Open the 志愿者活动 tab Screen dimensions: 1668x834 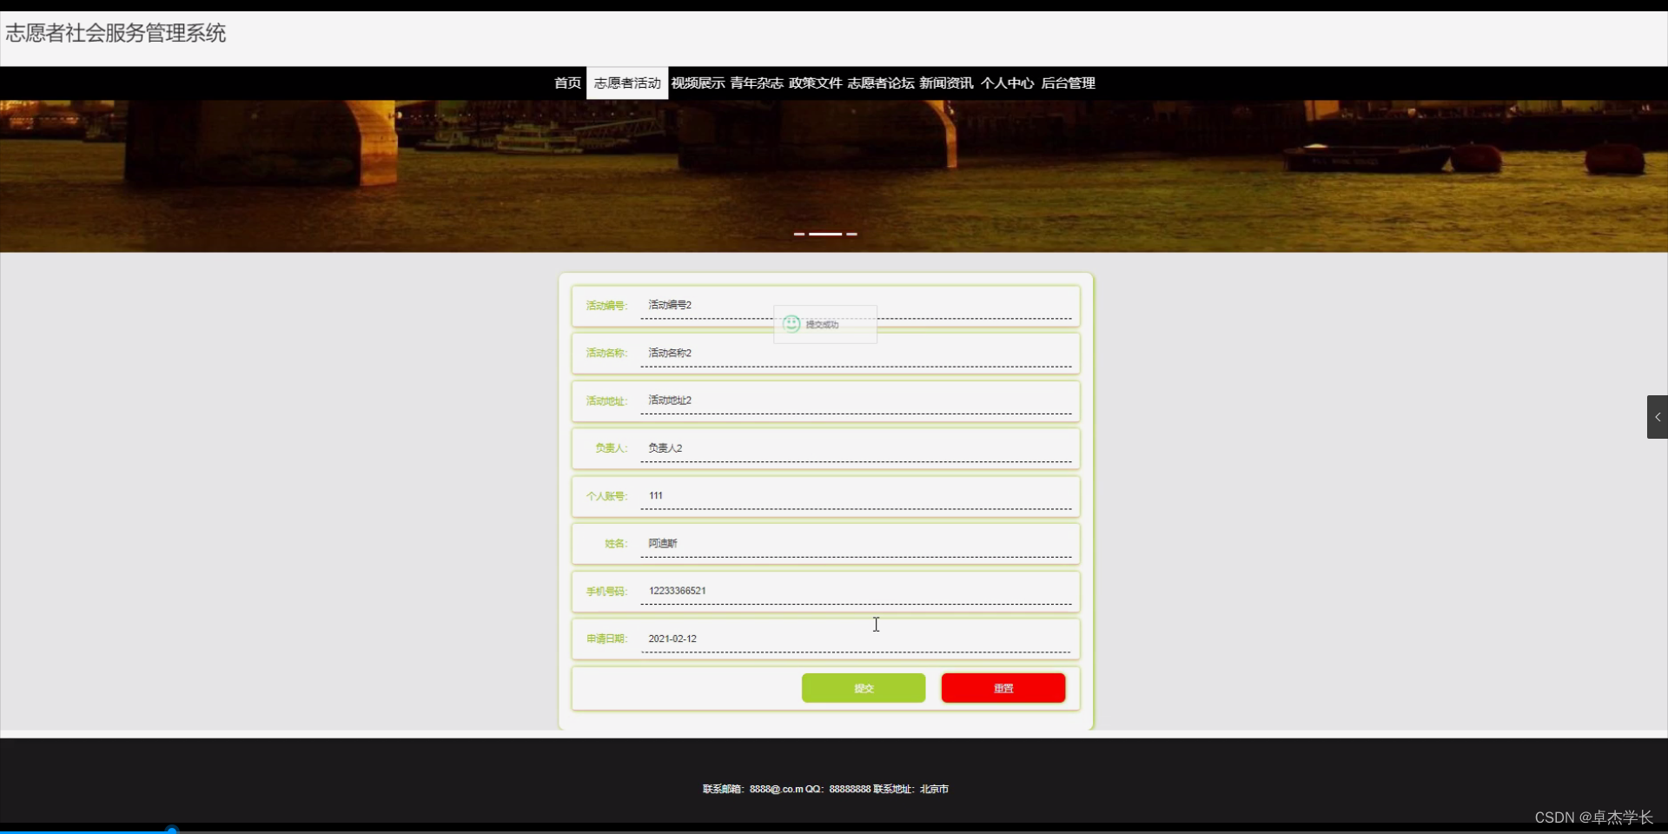pos(626,83)
